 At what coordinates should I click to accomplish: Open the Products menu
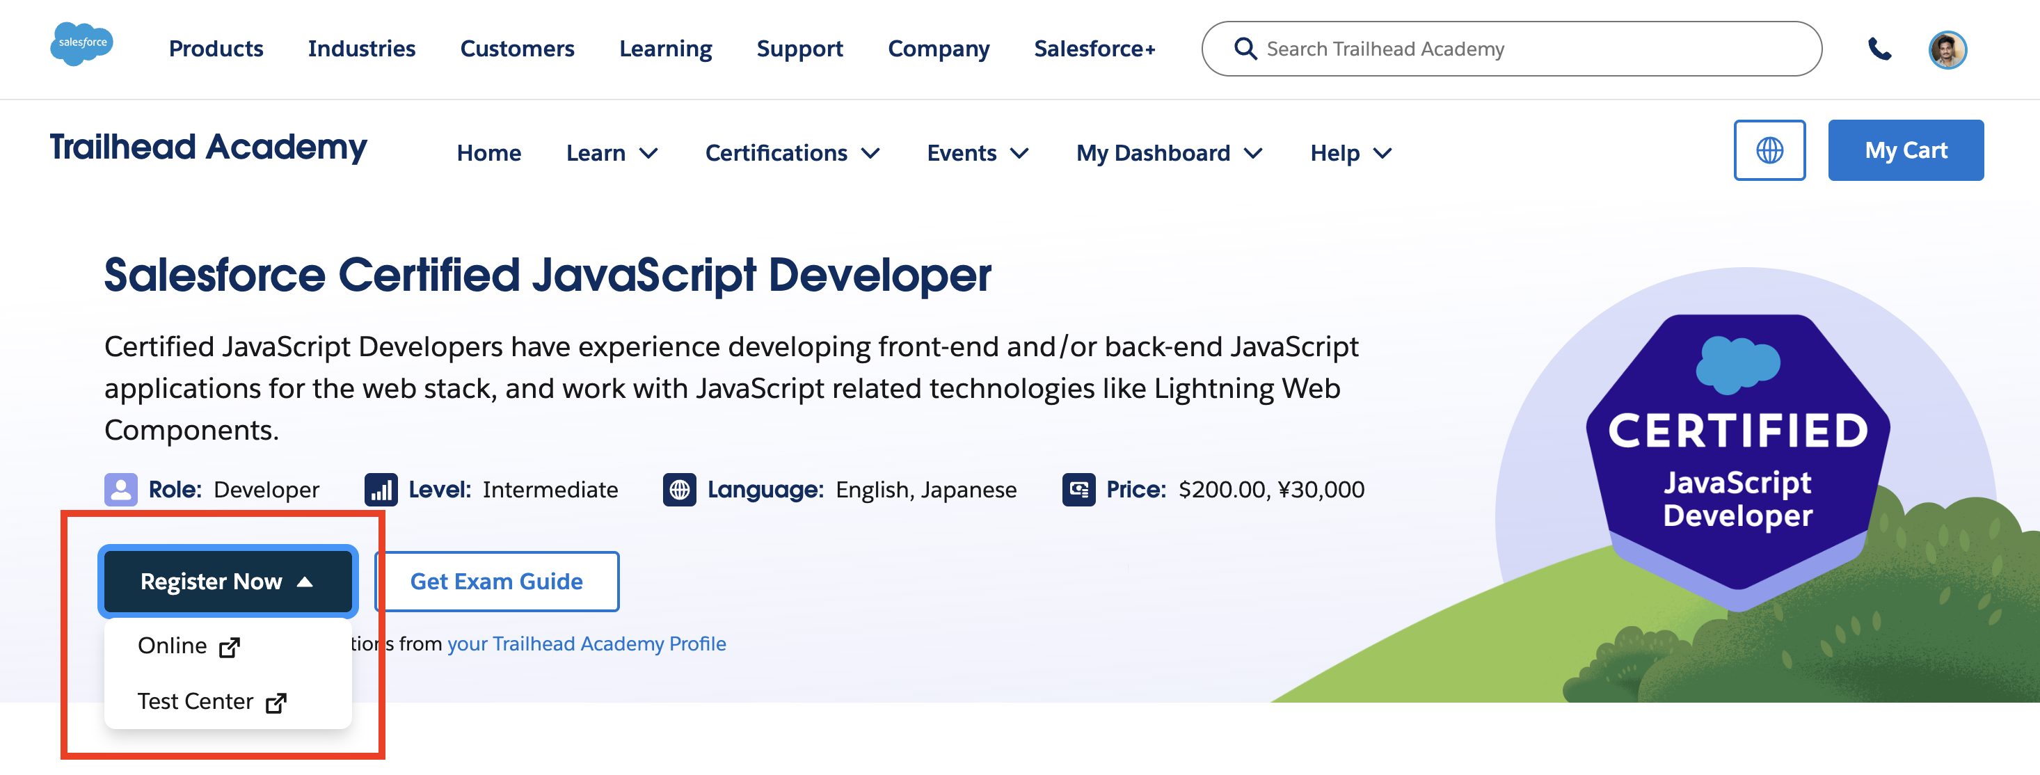tap(216, 49)
